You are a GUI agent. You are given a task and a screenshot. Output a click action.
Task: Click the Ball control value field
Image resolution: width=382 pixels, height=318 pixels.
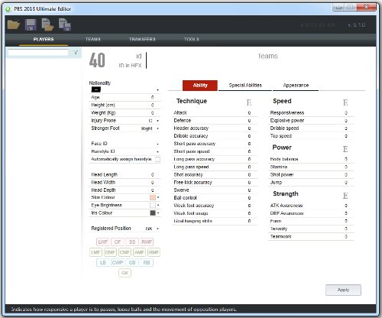(249, 198)
